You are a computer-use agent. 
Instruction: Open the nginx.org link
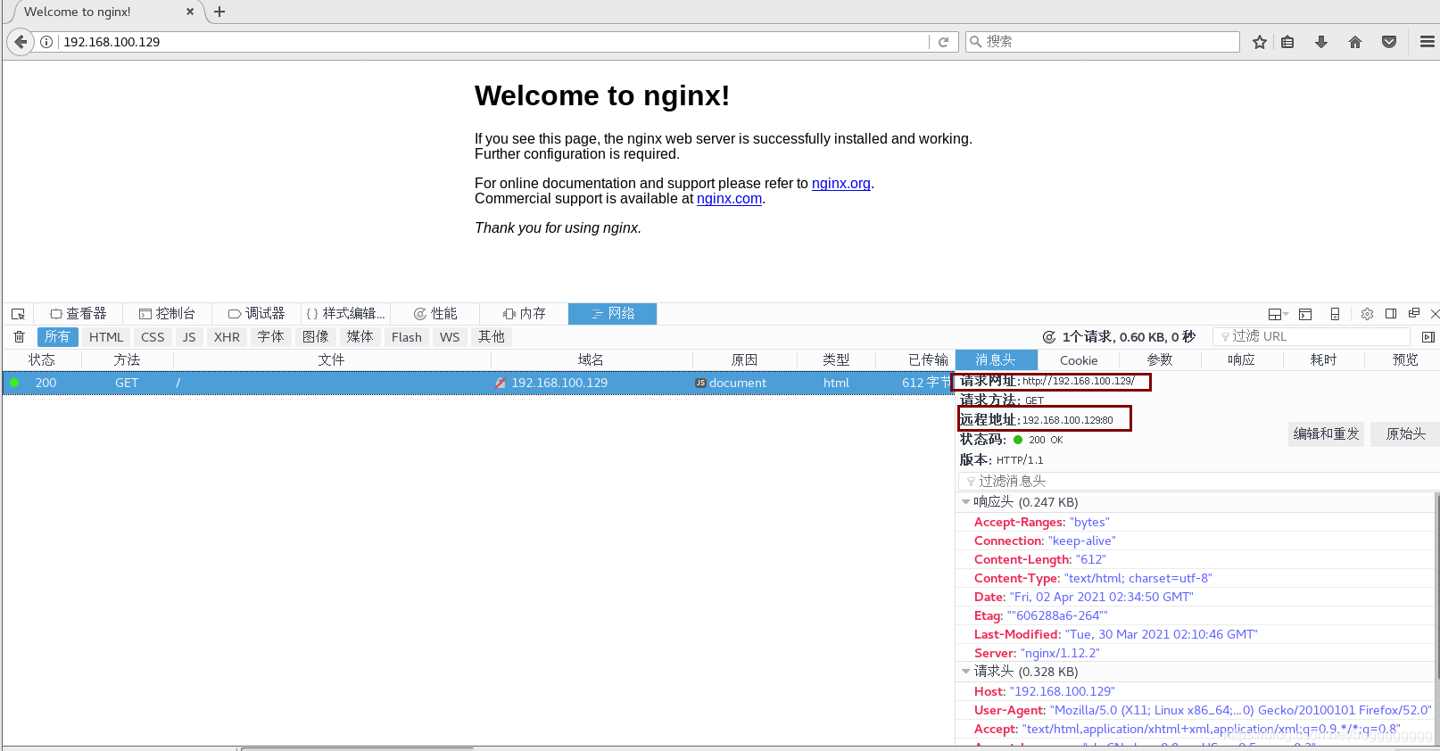(x=841, y=183)
